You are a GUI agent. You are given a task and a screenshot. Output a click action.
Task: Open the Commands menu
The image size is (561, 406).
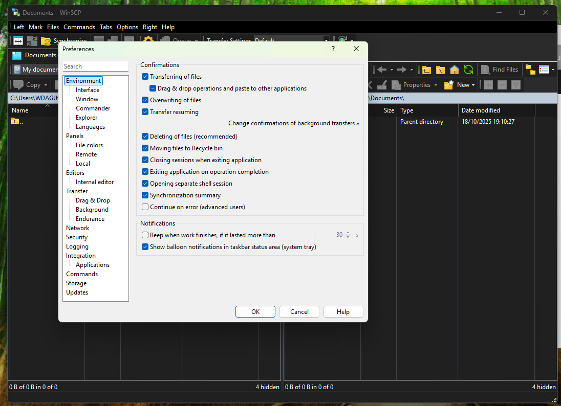[79, 27]
